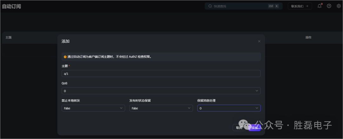This screenshot has height=139, width=343.
Task: Open the settings gear icon
Action: [x=339, y=6]
